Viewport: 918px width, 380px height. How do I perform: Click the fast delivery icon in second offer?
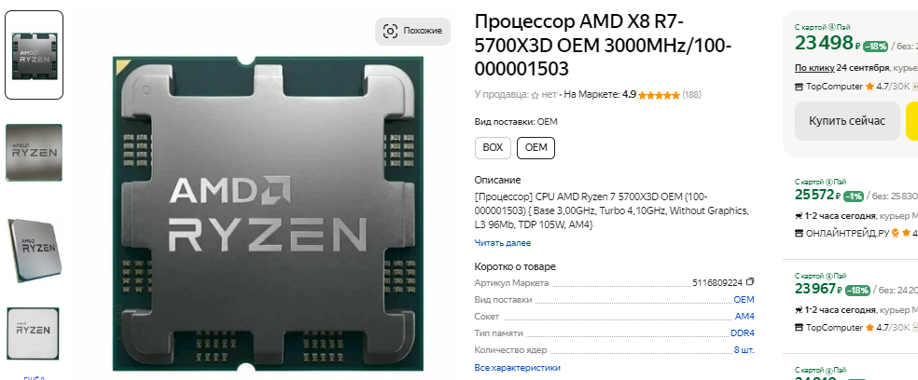800,216
